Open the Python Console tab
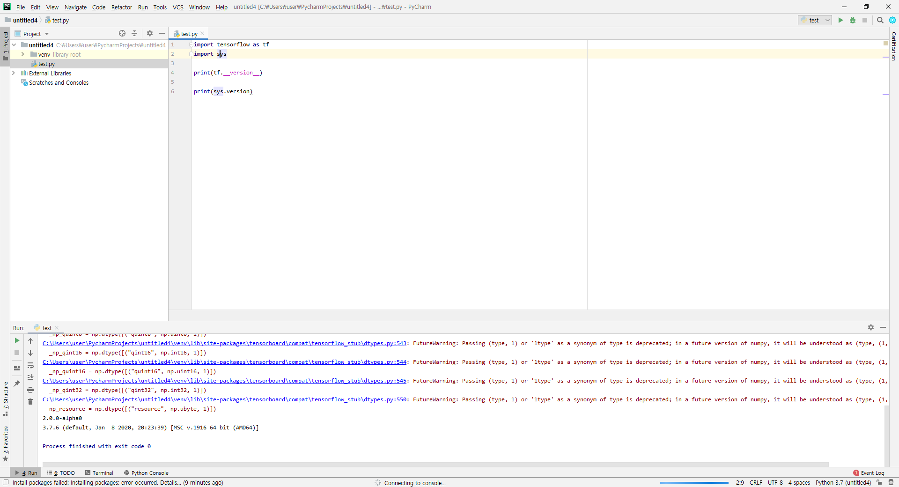This screenshot has height=487, width=899. pyautogui.click(x=146, y=473)
